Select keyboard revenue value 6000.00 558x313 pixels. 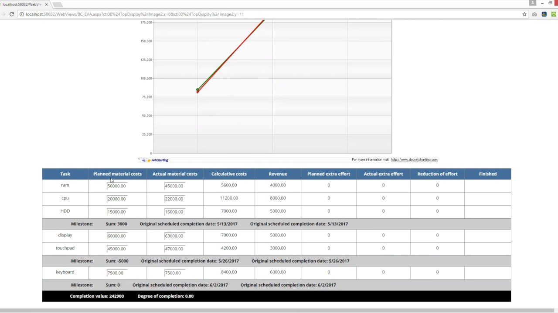(x=278, y=272)
